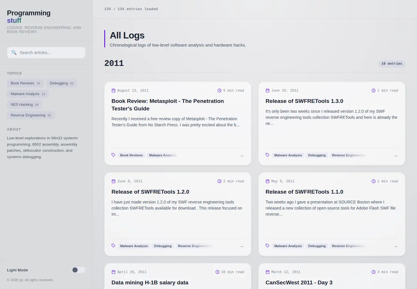
Task: Click calendar icon beside May 9, 2011
Action: click(x=268, y=181)
